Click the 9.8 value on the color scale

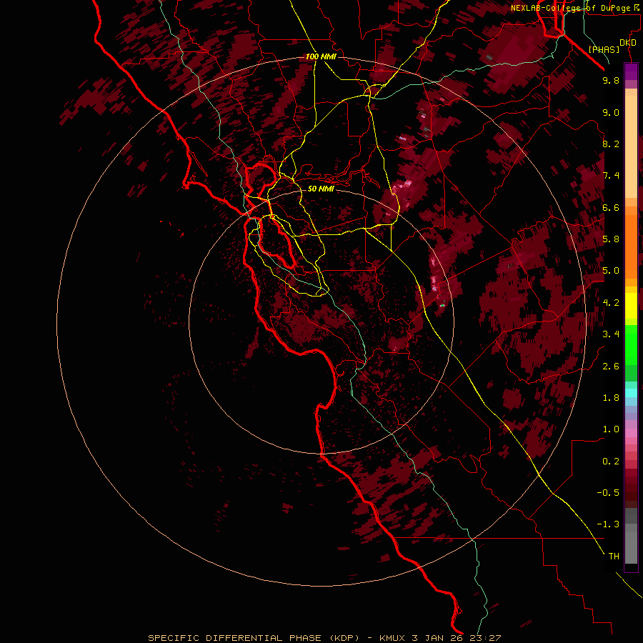click(611, 80)
